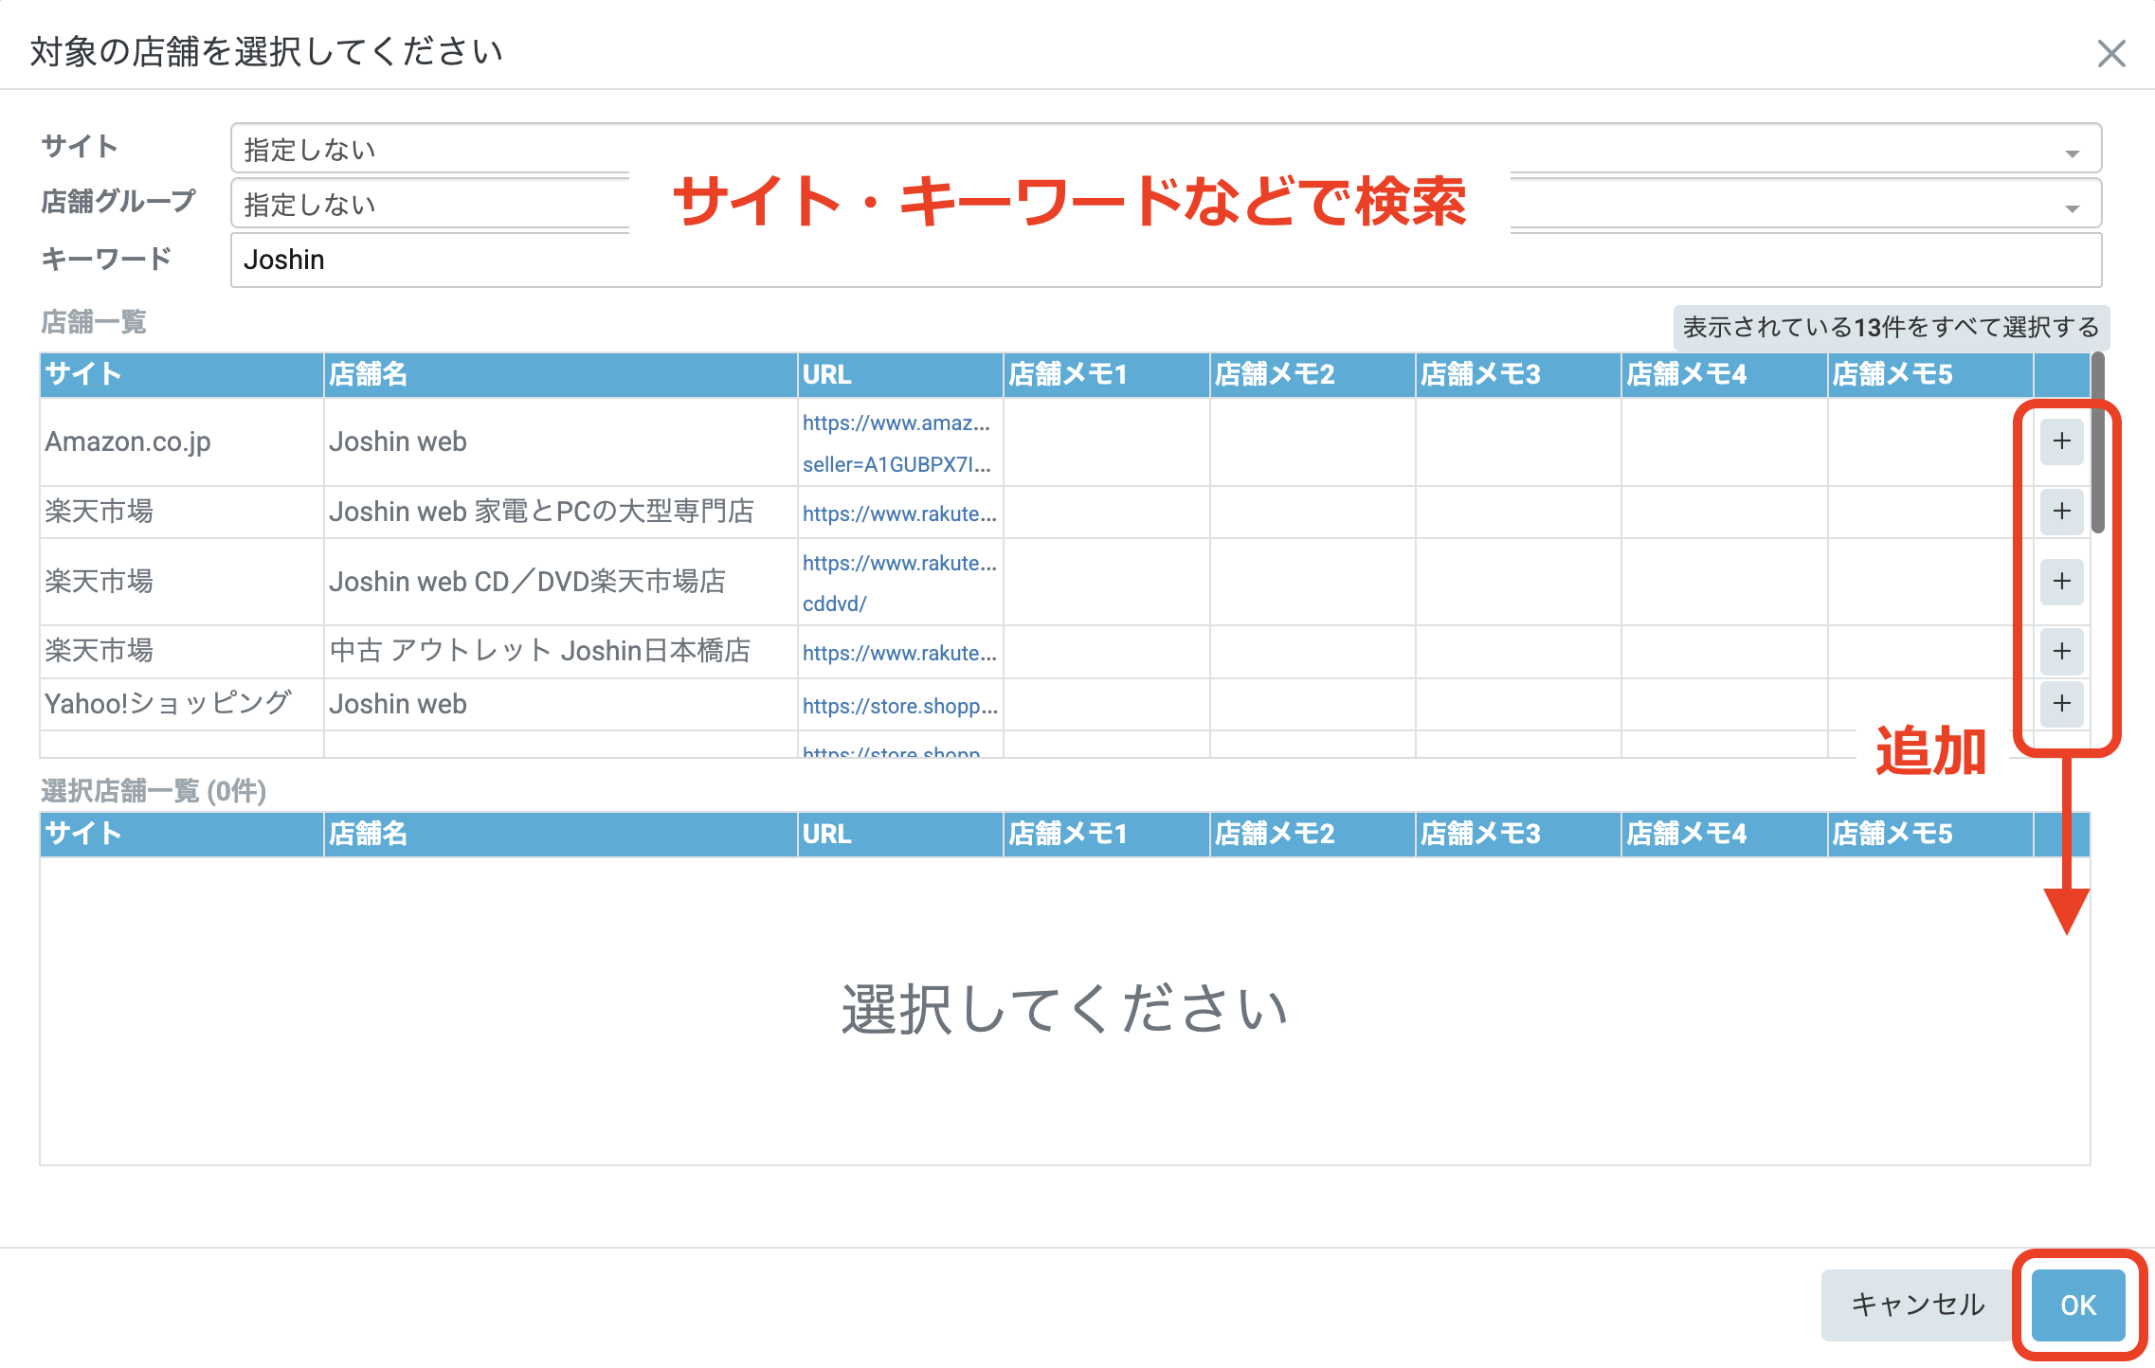Close the store selection dialog
Viewport: 2155px width, 1368px height.
[x=2111, y=53]
